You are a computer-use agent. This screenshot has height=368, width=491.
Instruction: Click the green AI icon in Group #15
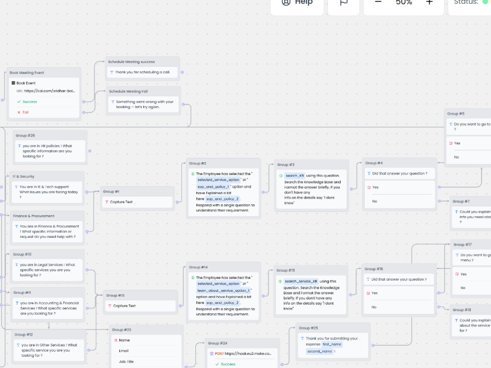click(x=280, y=282)
